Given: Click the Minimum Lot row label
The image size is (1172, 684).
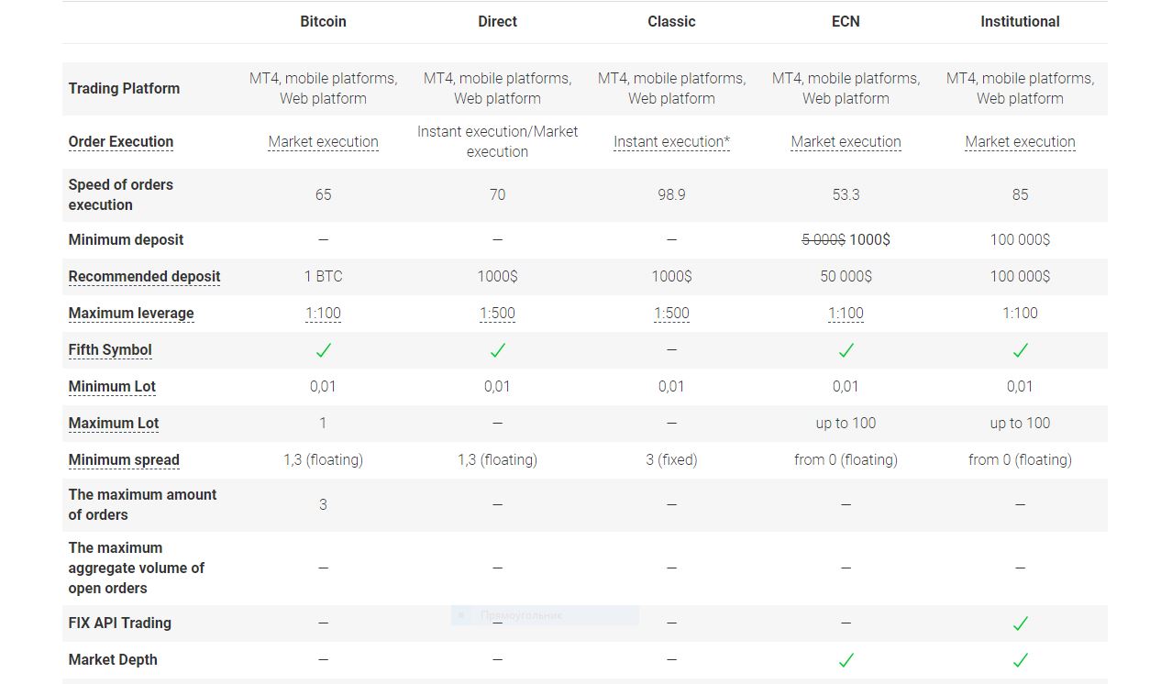Looking at the screenshot, I should coord(112,387).
